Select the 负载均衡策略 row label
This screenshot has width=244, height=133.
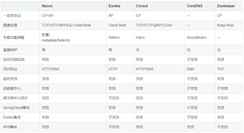click(14, 38)
